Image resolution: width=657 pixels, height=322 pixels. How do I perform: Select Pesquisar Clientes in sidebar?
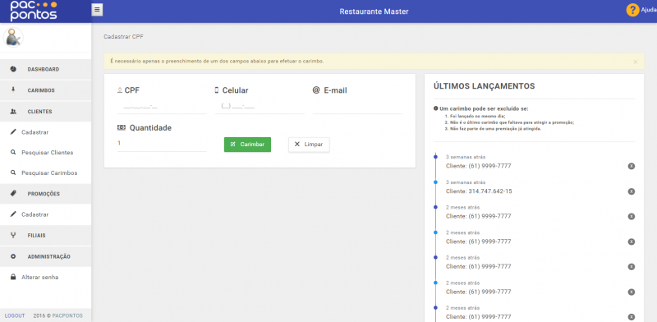(46, 153)
